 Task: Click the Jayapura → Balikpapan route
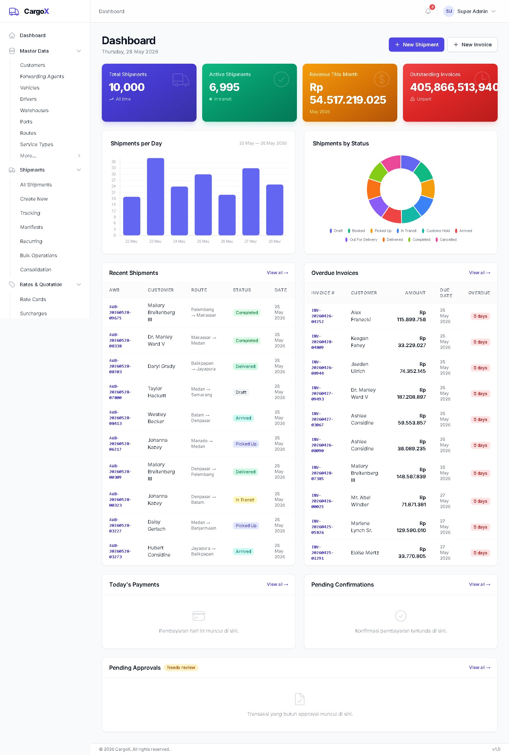[x=204, y=551]
